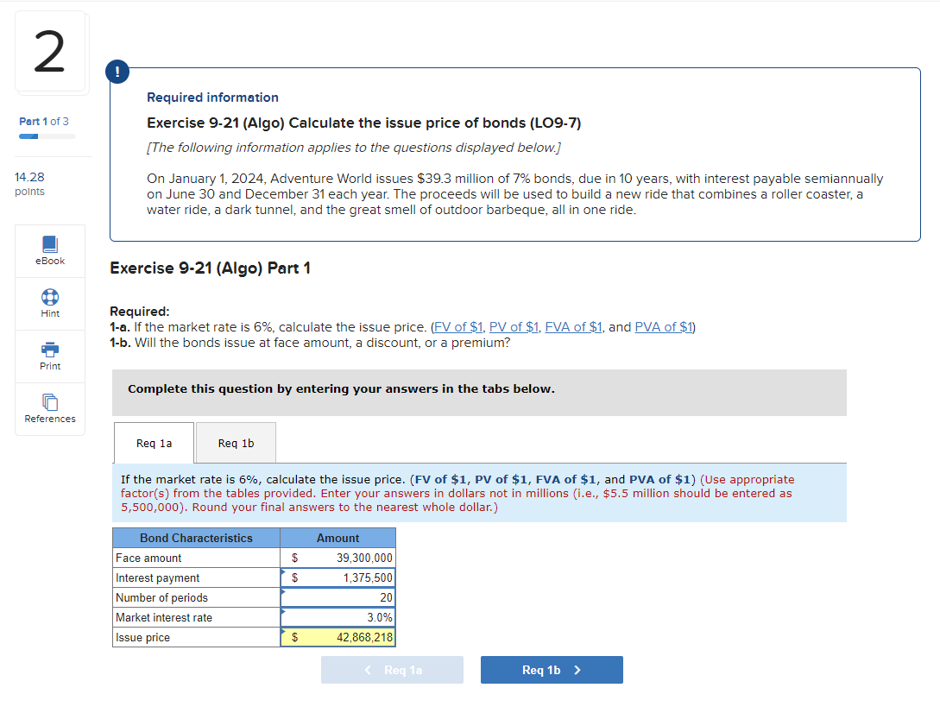Click the red marker on Issue price cell
The height and width of the screenshot is (713, 940).
283,632
